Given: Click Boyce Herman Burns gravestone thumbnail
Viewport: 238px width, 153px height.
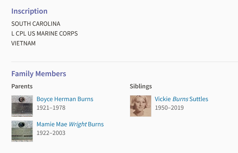Looking at the screenshot, I should tap(22, 106).
